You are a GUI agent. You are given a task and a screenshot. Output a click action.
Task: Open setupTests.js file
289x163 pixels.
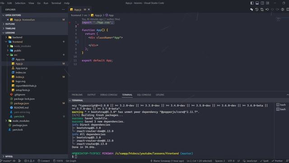coord(23,90)
